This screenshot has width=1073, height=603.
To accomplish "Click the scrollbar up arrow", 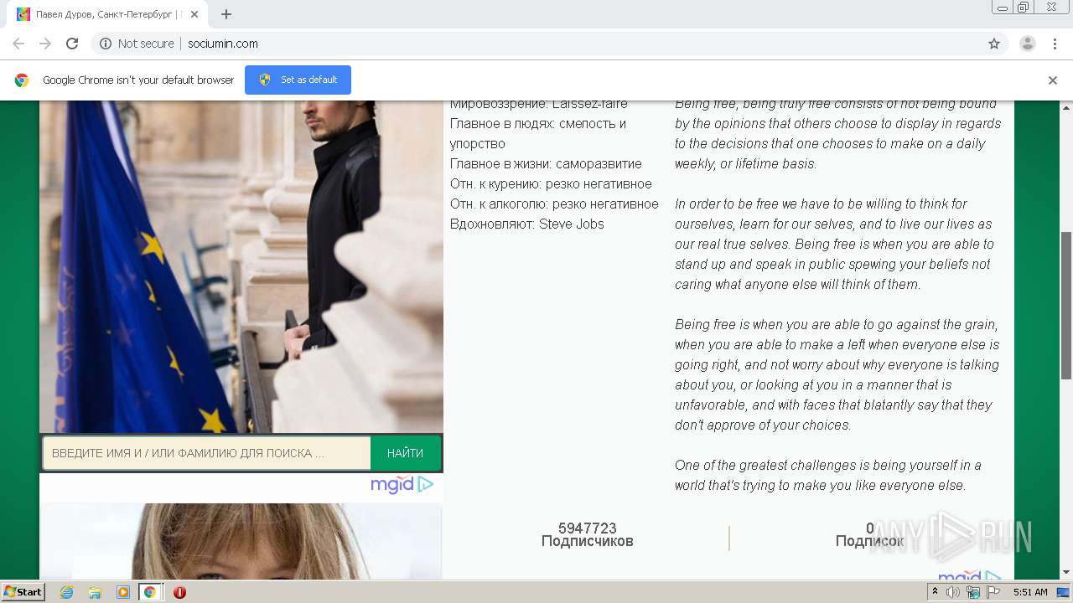I will click(1066, 108).
